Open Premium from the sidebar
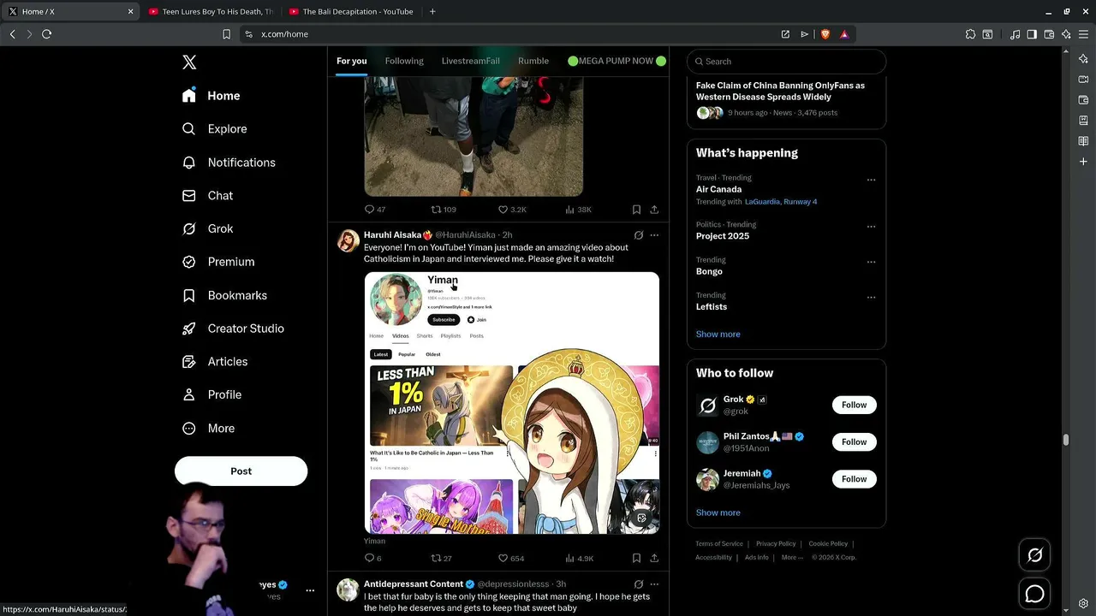The height and width of the screenshot is (616, 1096). click(219, 262)
